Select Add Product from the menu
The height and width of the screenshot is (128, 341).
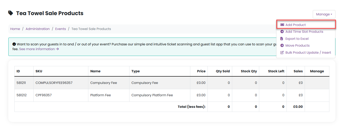pos(295,25)
